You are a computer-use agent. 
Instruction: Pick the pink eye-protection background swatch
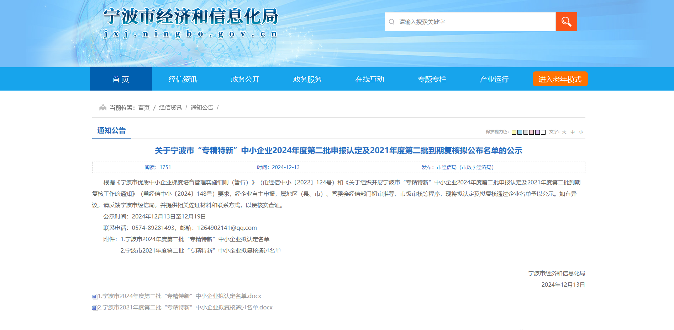[531, 132]
